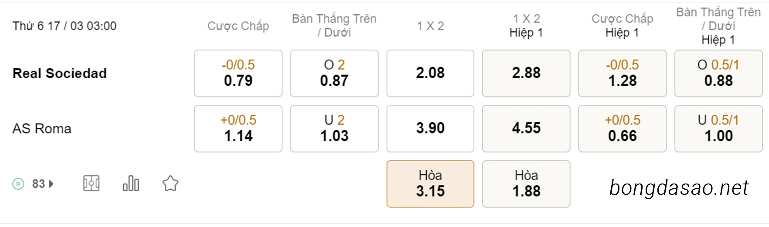Image resolution: width=769 pixels, height=227 pixels.
Task: Choose Real Sociedad win at 2.08
Action: tap(430, 73)
